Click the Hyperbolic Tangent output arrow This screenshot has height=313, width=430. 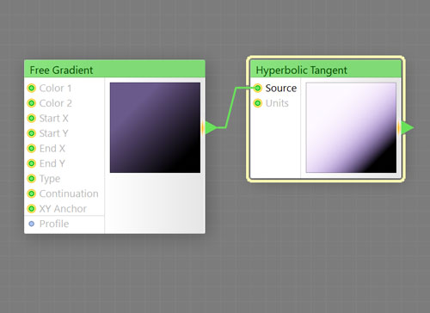407,127
